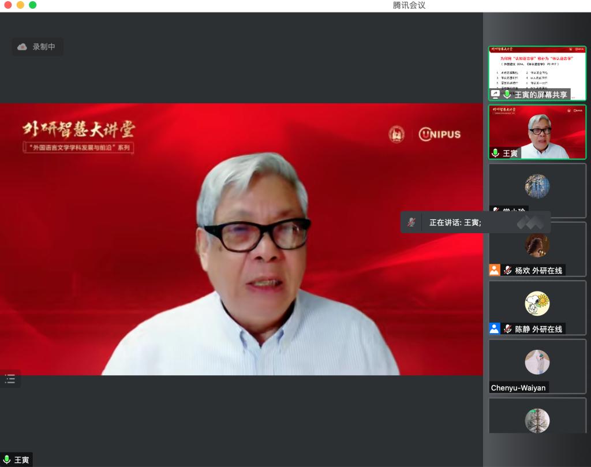591x467 pixels.
Task: Click the screen share arrow icon in 王寅的屏幕共享 tile
Action: [495, 94]
